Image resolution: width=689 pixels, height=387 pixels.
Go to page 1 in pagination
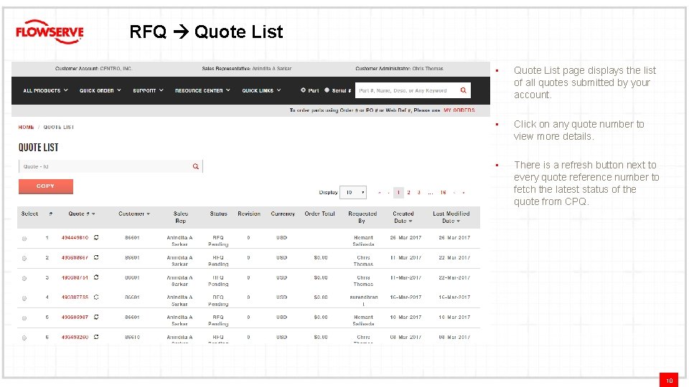click(398, 192)
